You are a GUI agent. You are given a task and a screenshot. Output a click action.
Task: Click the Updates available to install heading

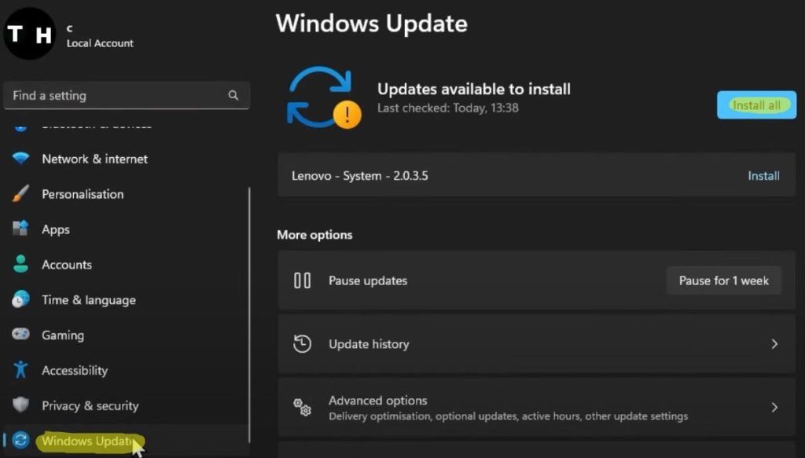[474, 90]
